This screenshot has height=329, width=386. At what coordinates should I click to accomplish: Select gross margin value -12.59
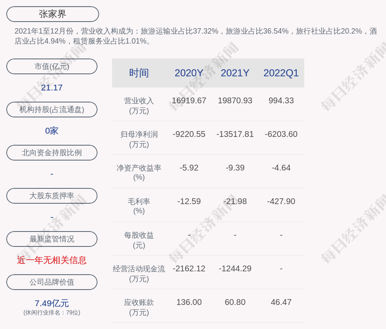(x=189, y=201)
